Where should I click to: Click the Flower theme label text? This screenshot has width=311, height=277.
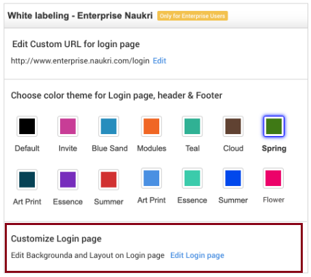(x=273, y=200)
